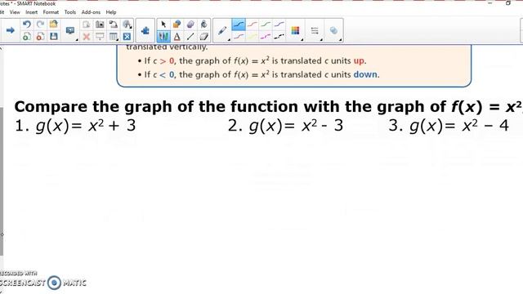Delete the page with the red minus page icon
This screenshot has width=523, height=294.
point(40,36)
